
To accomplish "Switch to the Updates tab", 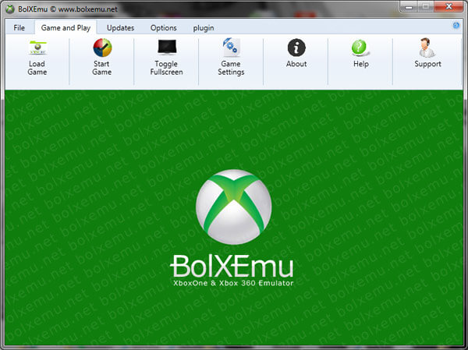I will click(x=120, y=28).
